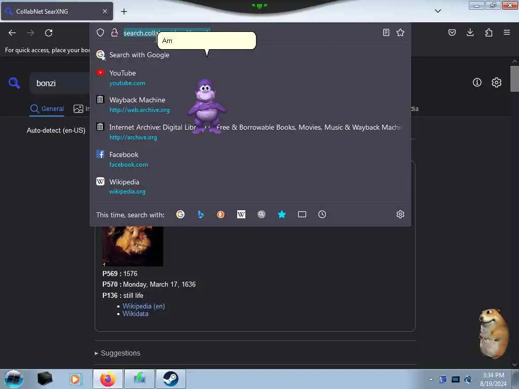Open the Facebook suggestion row
Viewport: 519px width, 389px height.
(250, 159)
